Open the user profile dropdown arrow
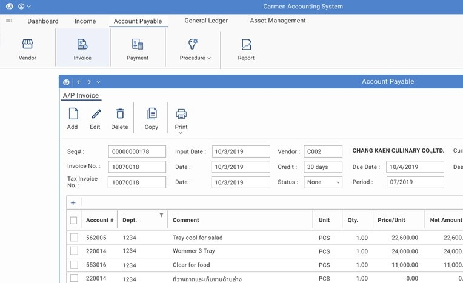The height and width of the screenshot is (283, 463). (28, 6)
